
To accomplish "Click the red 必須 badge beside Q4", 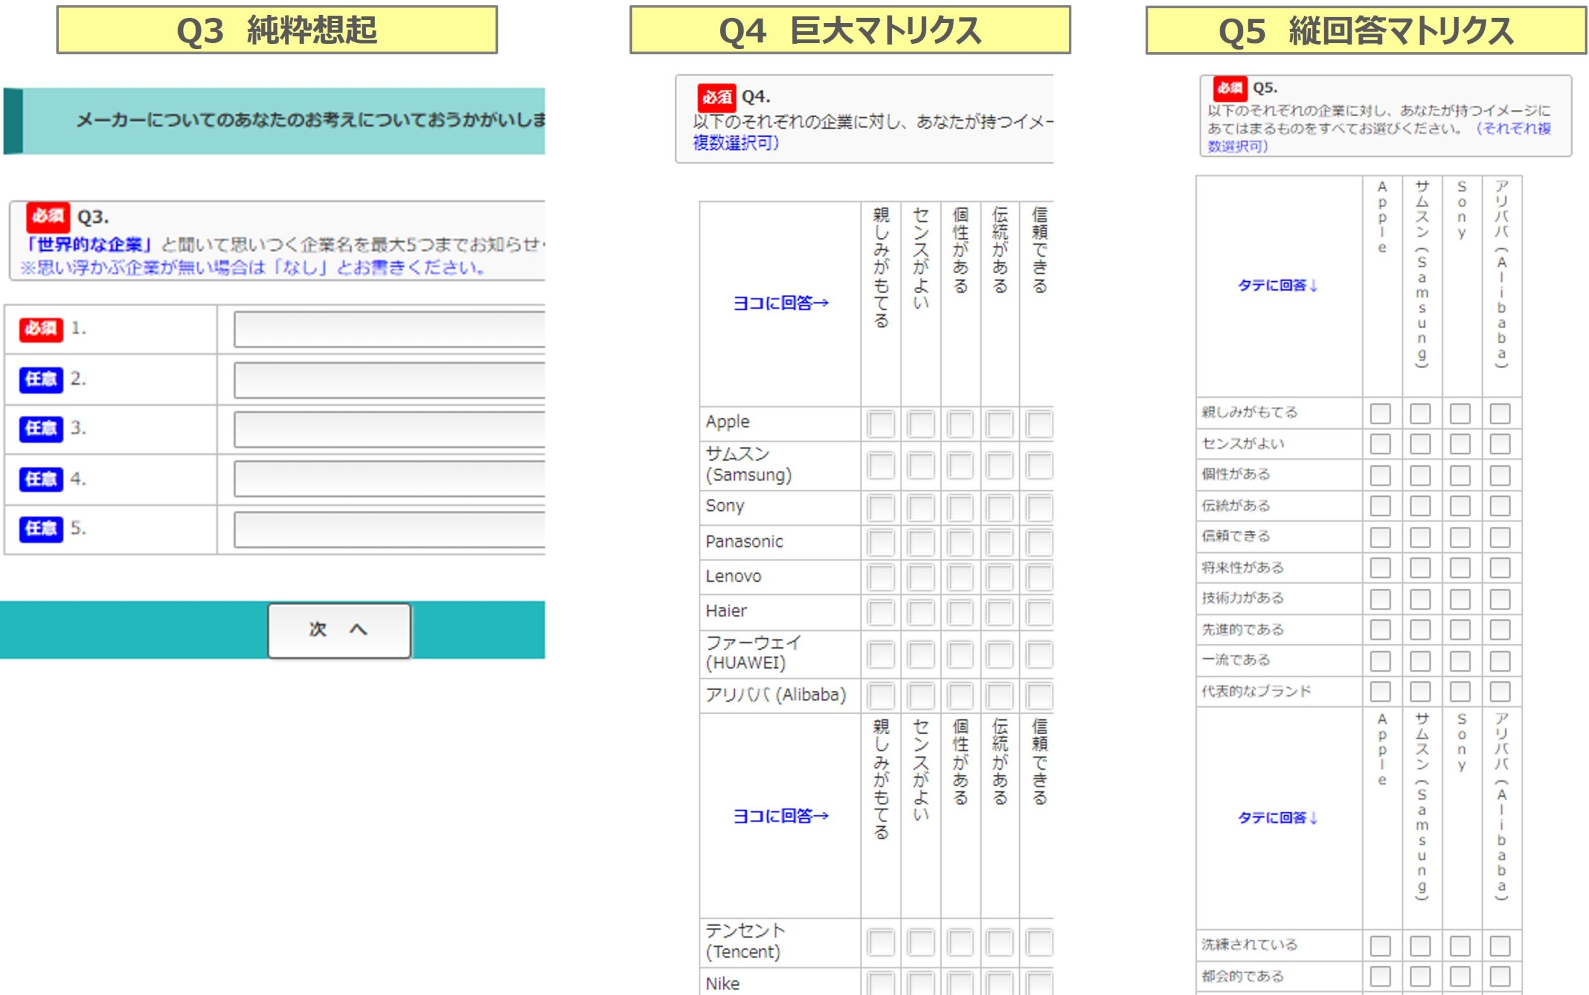I will (x=716, y=97).
